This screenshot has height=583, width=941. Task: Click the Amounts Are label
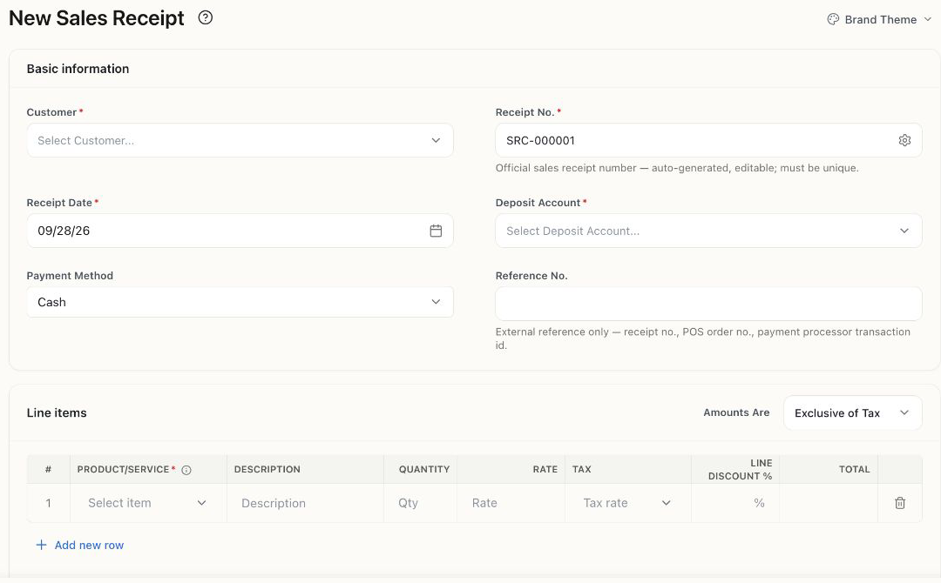[x=736, y=412]
